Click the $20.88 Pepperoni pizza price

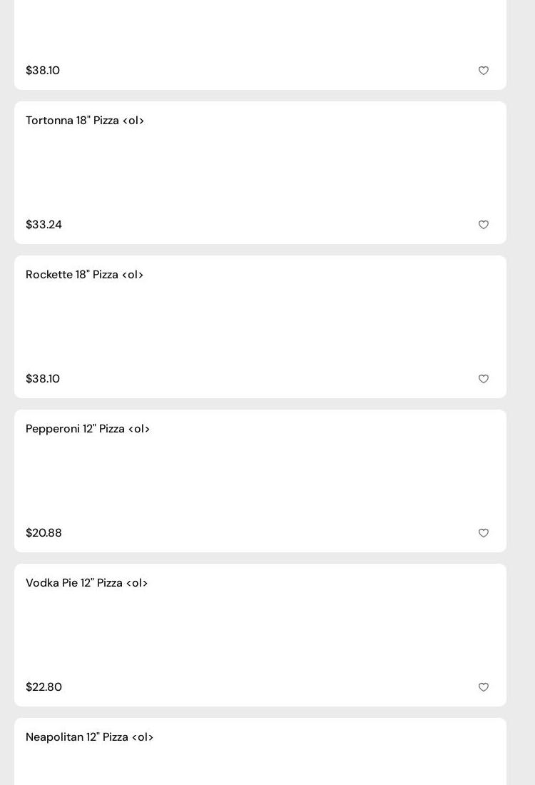tap(44, 533)
